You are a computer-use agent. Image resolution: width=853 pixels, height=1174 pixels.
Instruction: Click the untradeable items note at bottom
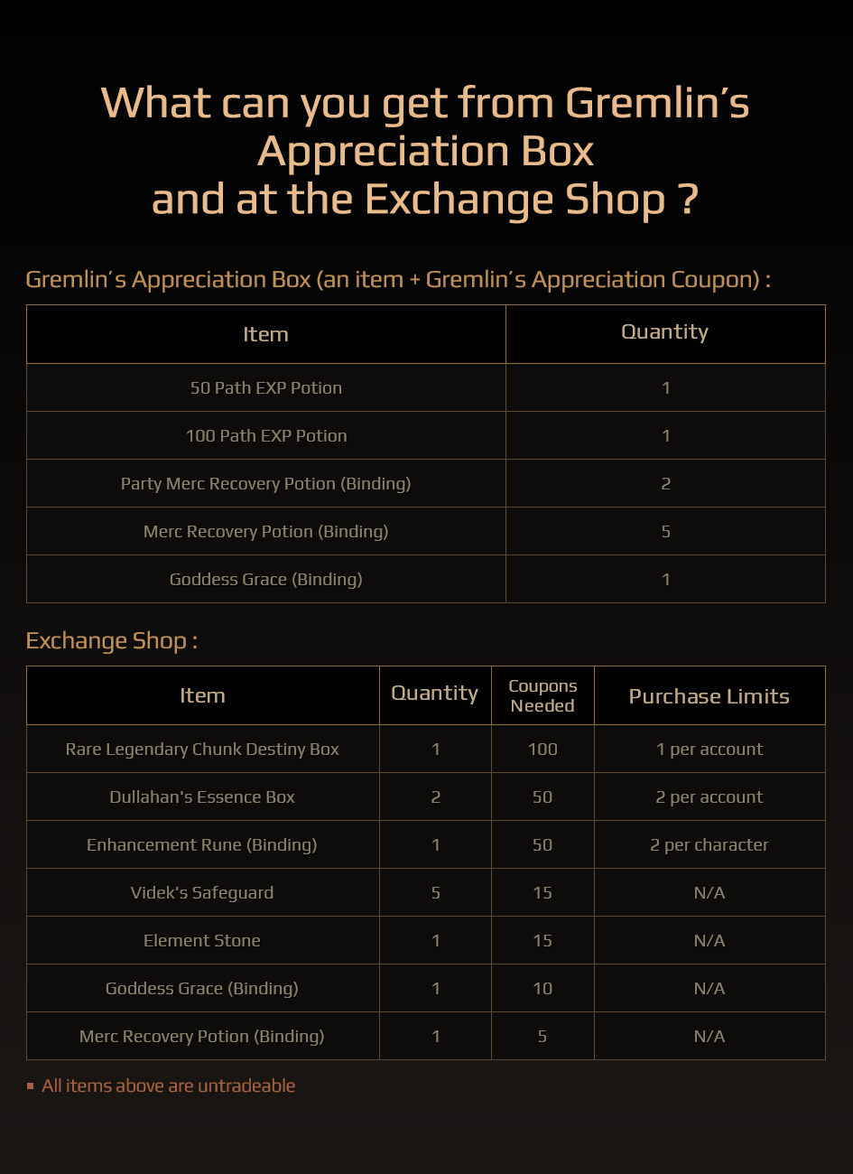(169, 1085)
